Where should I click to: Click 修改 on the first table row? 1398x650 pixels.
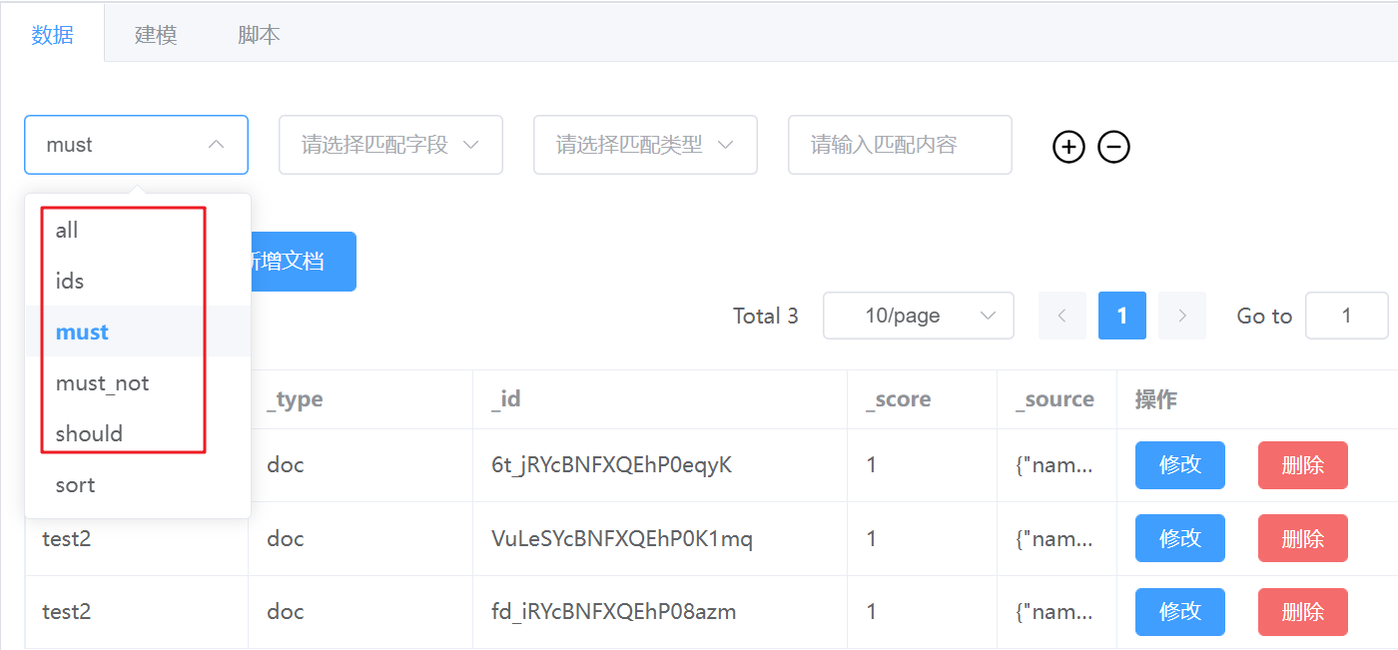(1179, 464)
